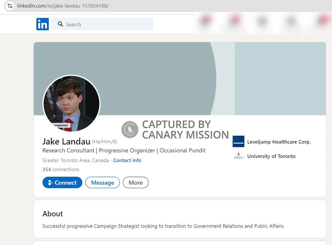Open the More options button
The height and width of the screenshot is (245, 332).
[136, 182]
